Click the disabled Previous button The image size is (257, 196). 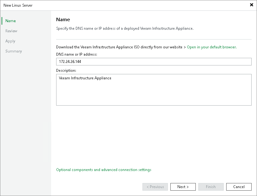point(155,187)
